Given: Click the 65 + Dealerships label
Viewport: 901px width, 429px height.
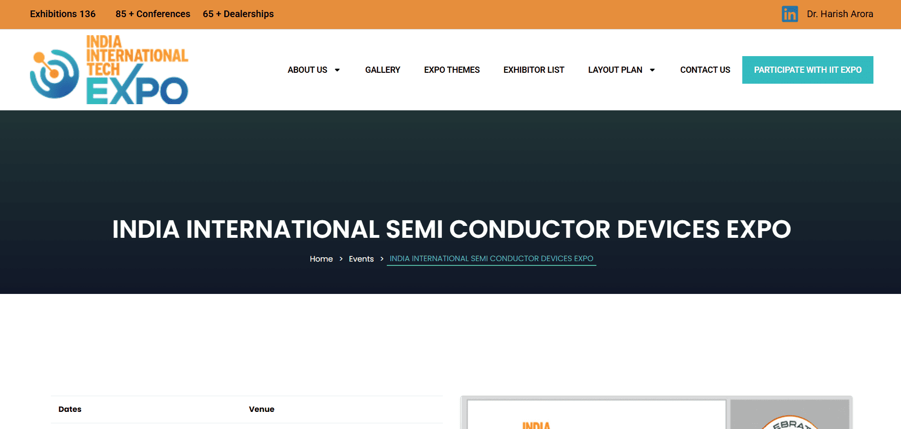Looking at the screenshot, I should (238, 14).
